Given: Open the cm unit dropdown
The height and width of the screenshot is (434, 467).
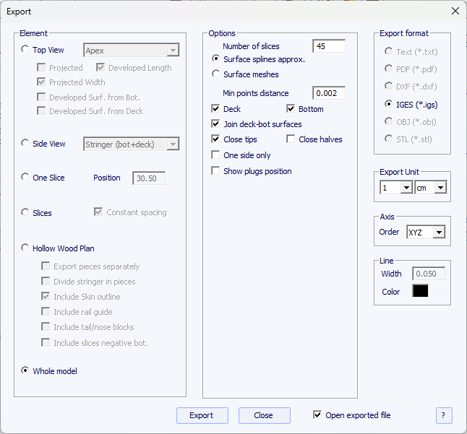Looking at the screenshot, I should click(431, 188).
